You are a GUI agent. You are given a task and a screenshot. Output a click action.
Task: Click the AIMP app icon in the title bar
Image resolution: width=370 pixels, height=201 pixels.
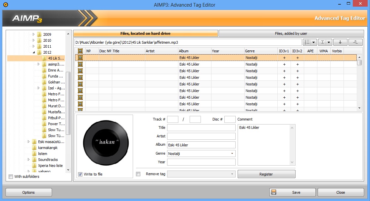tap(6, 5)
